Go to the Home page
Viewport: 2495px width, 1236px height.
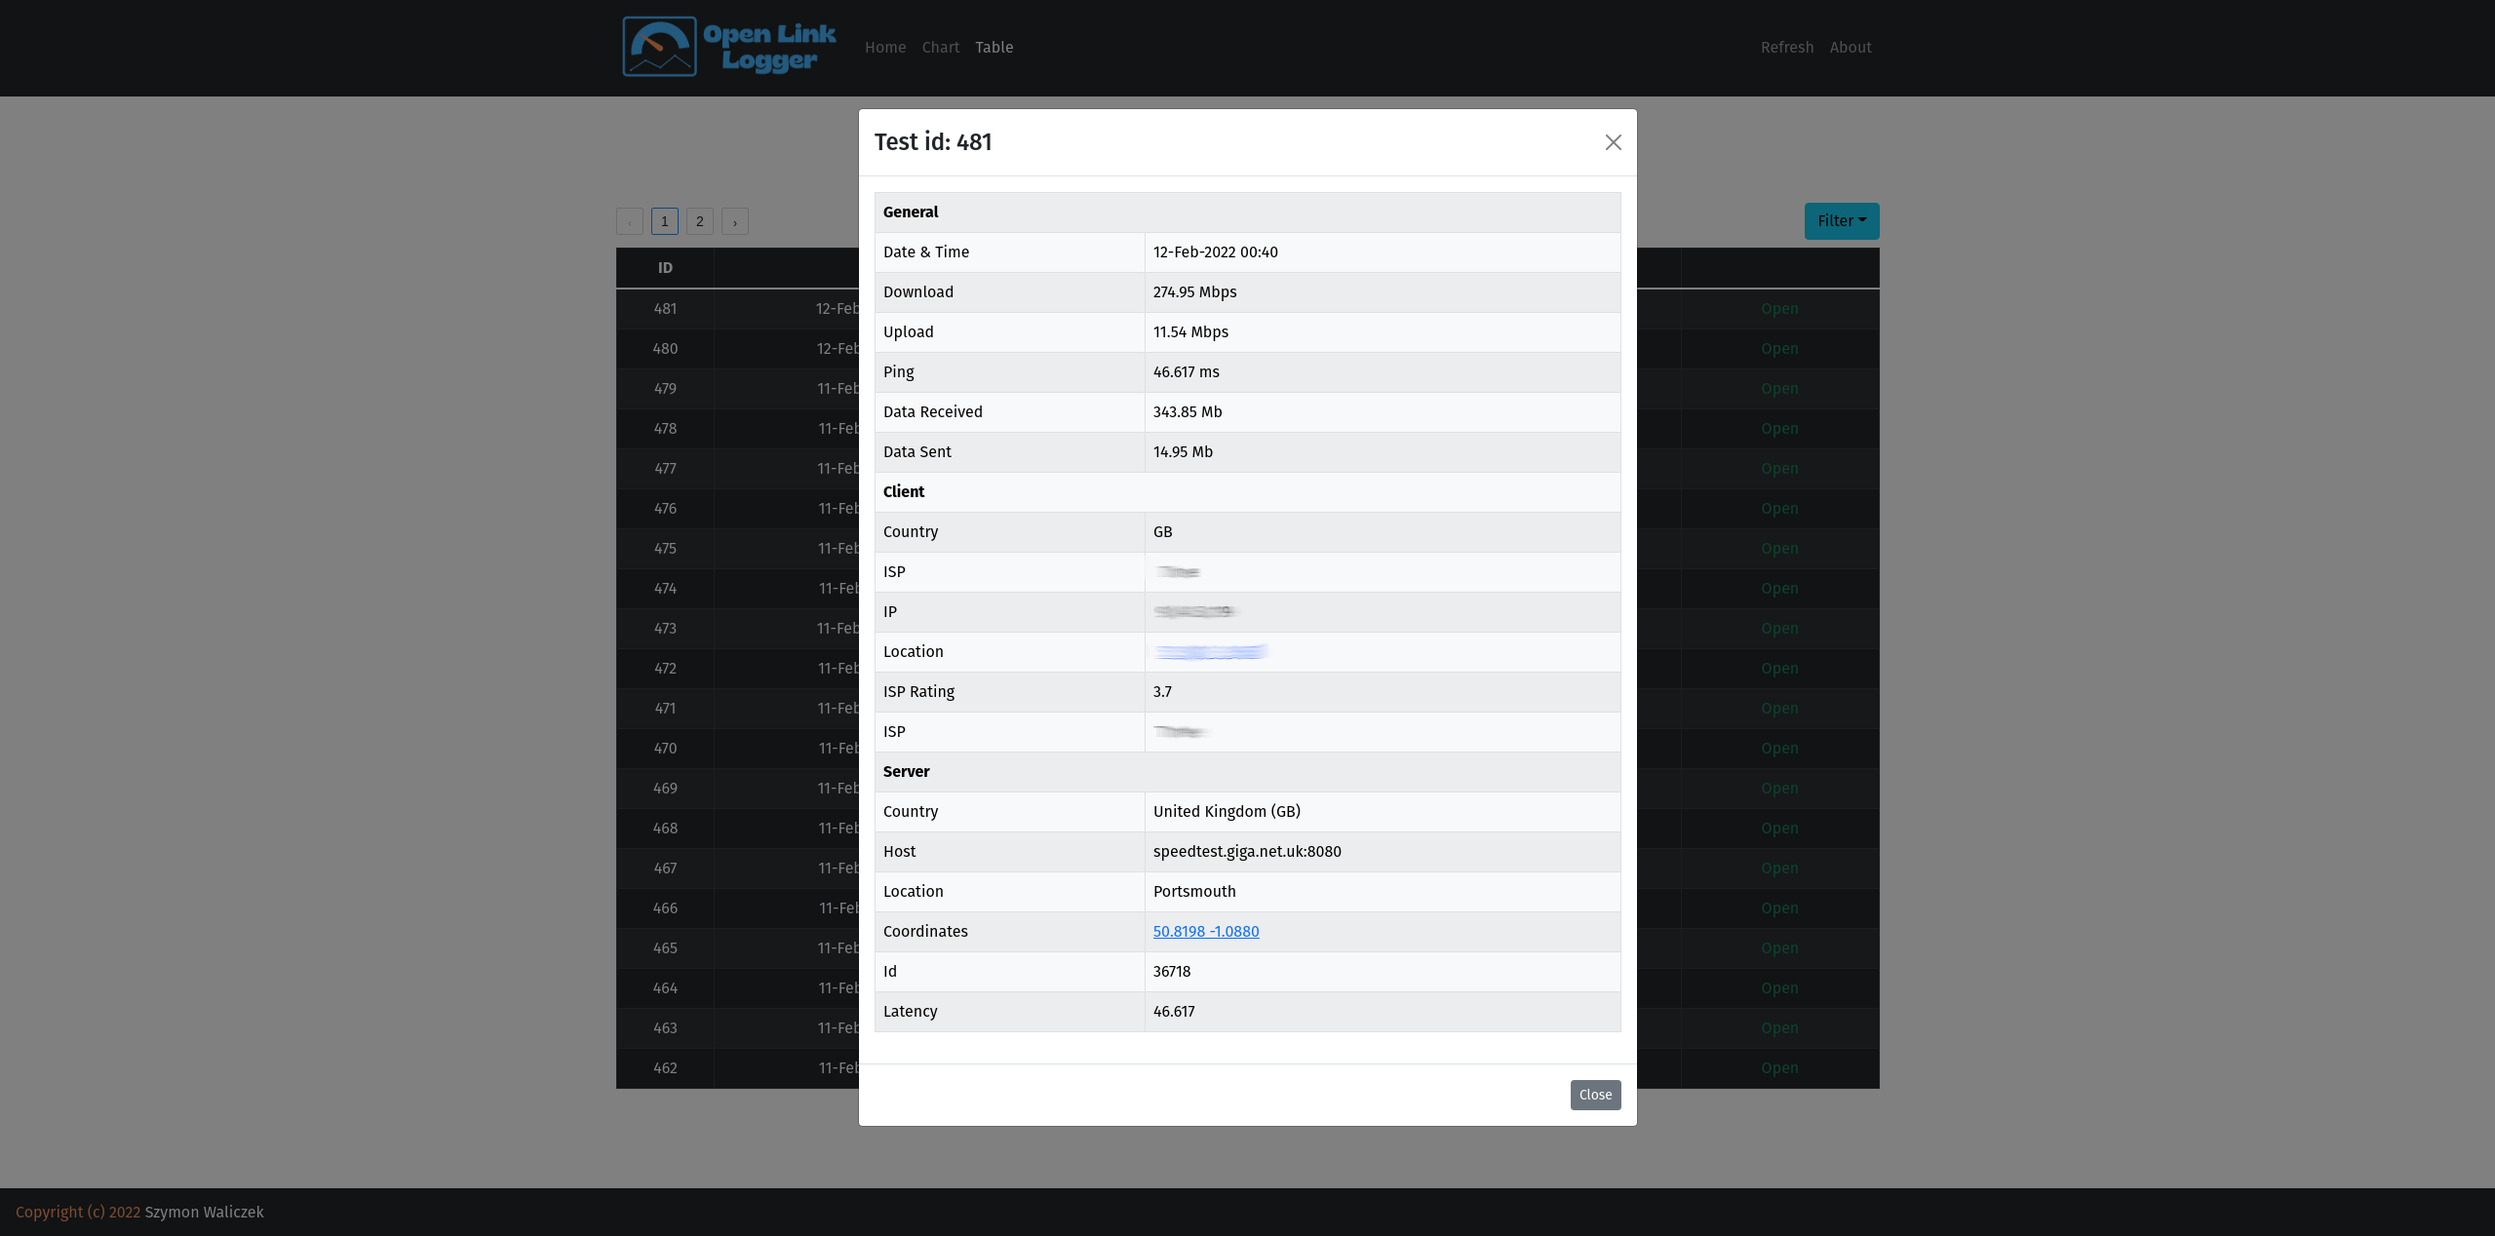[884, 48]
